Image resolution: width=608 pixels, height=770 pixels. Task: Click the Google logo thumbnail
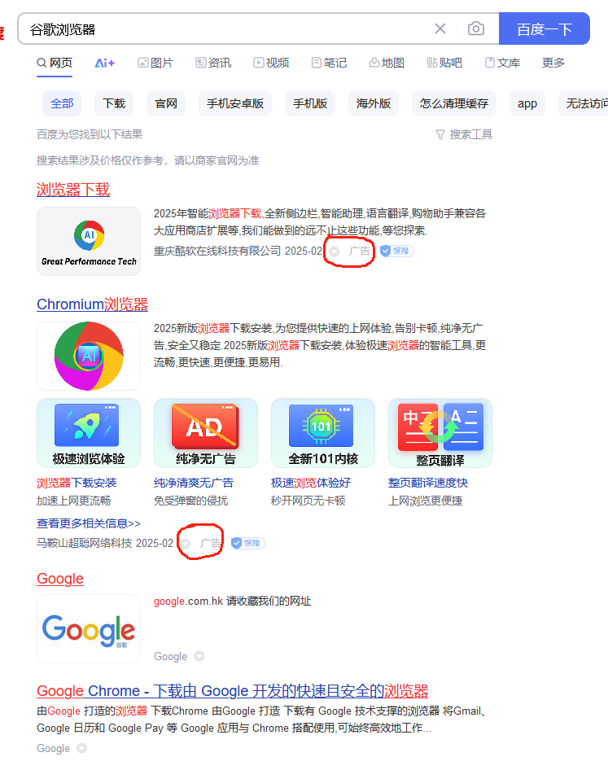[89, 629]
